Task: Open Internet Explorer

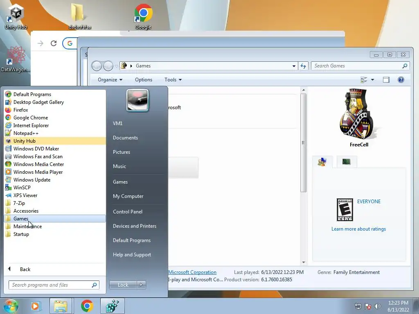Action: click(x=55, y=125)
